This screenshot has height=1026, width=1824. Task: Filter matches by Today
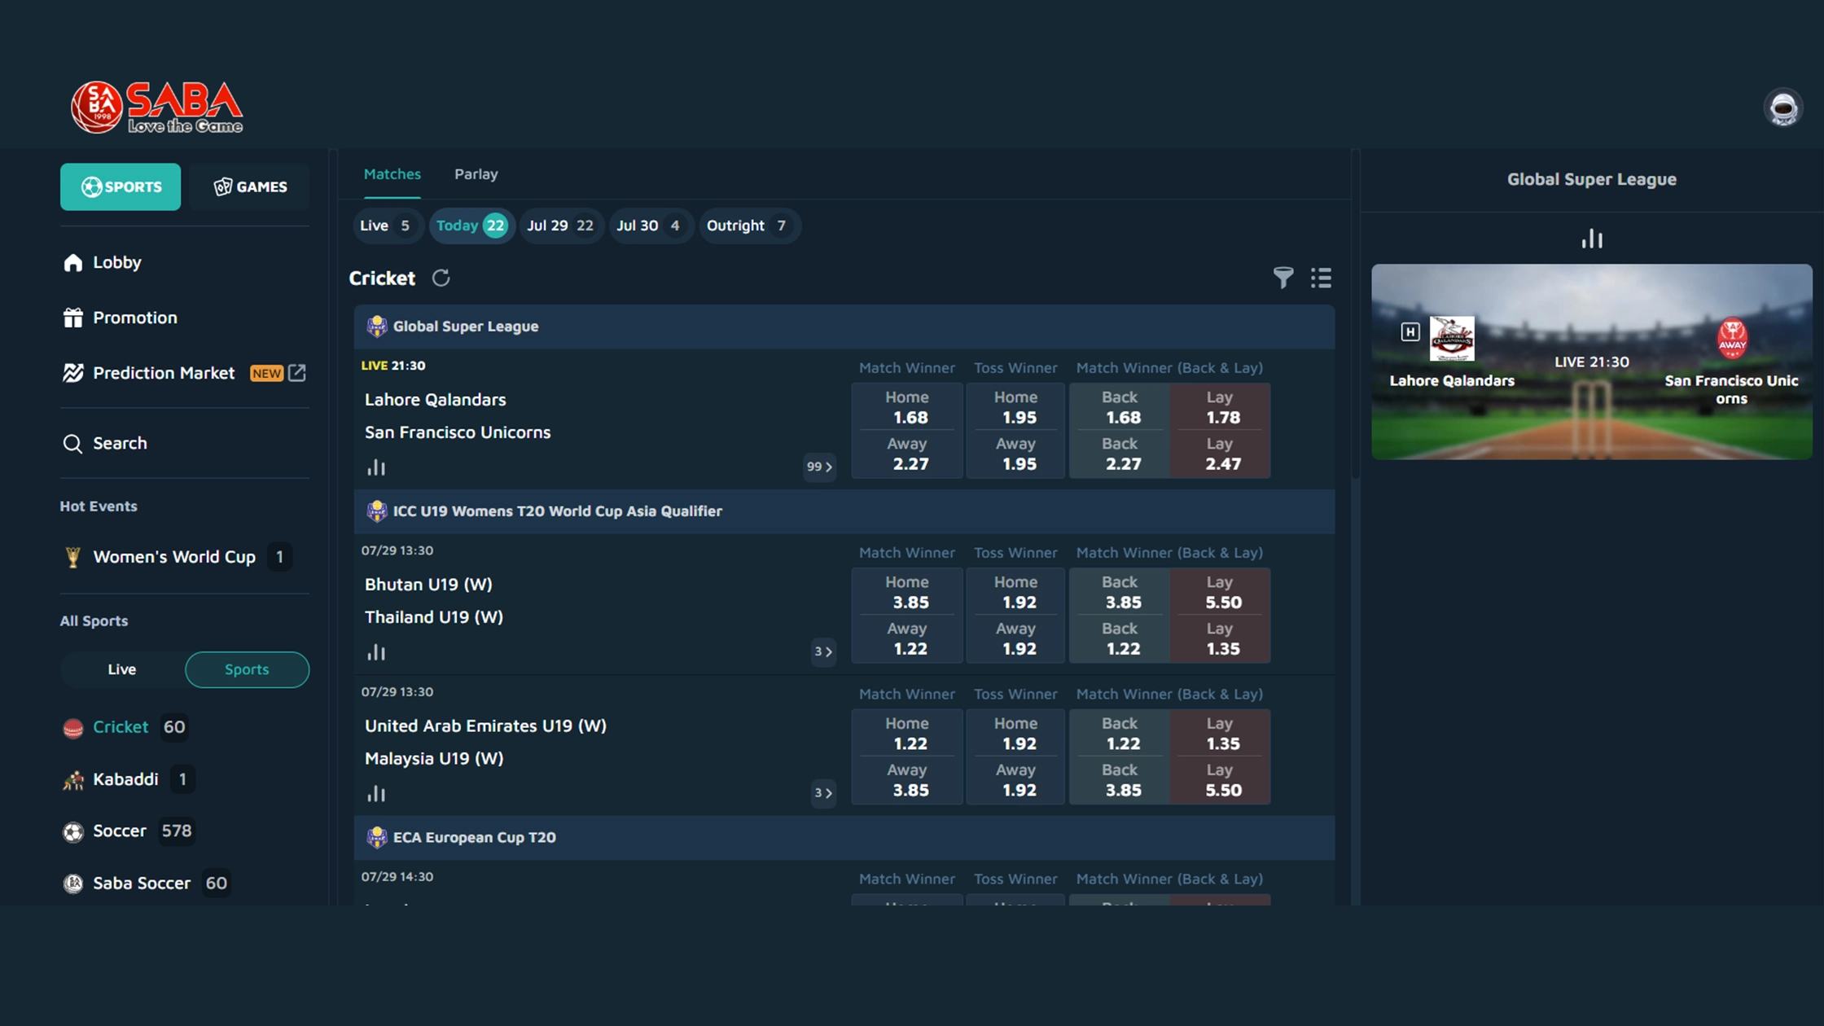[x=472, y=226]
